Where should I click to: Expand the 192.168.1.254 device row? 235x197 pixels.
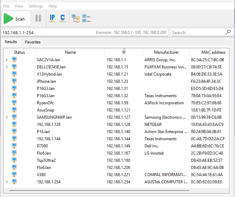7,182
